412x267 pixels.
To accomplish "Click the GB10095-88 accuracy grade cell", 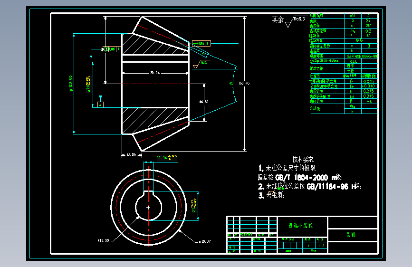I will tap(362, 56).
